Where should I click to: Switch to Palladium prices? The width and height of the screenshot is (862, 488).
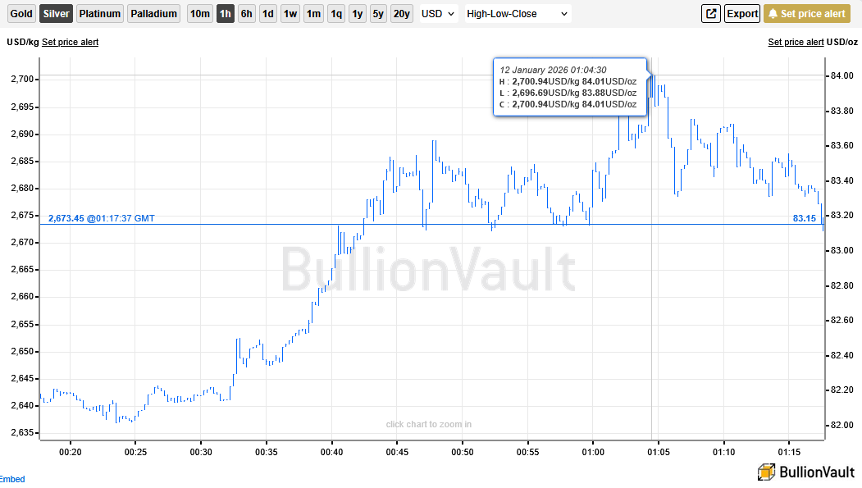click(154, 14)
